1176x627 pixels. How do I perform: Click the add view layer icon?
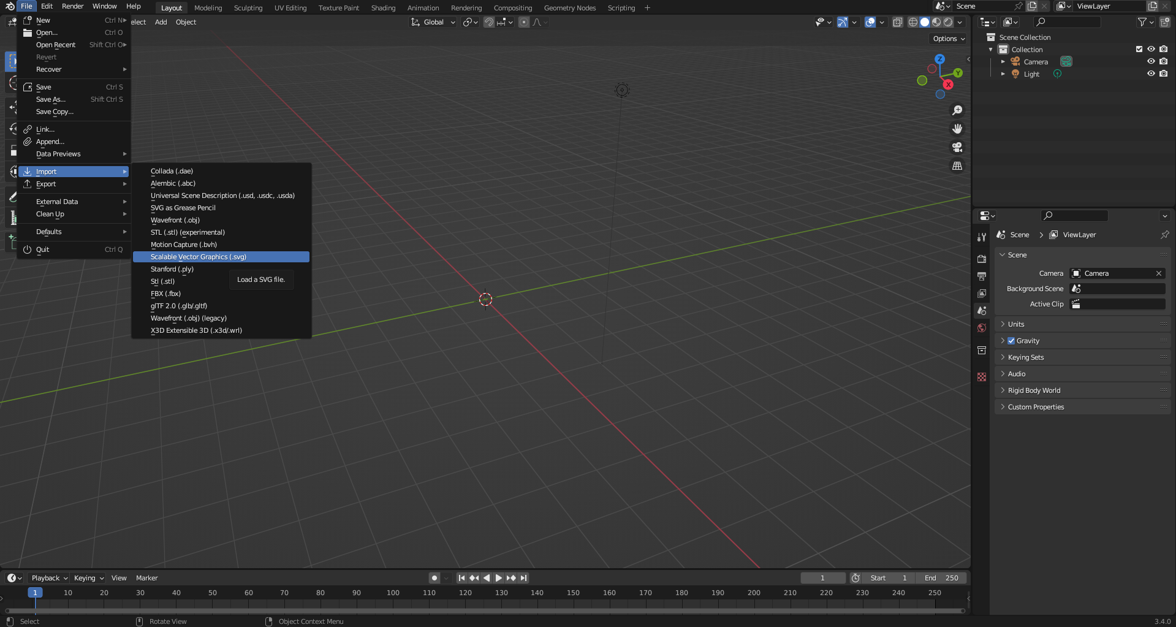click(1153, 6)
